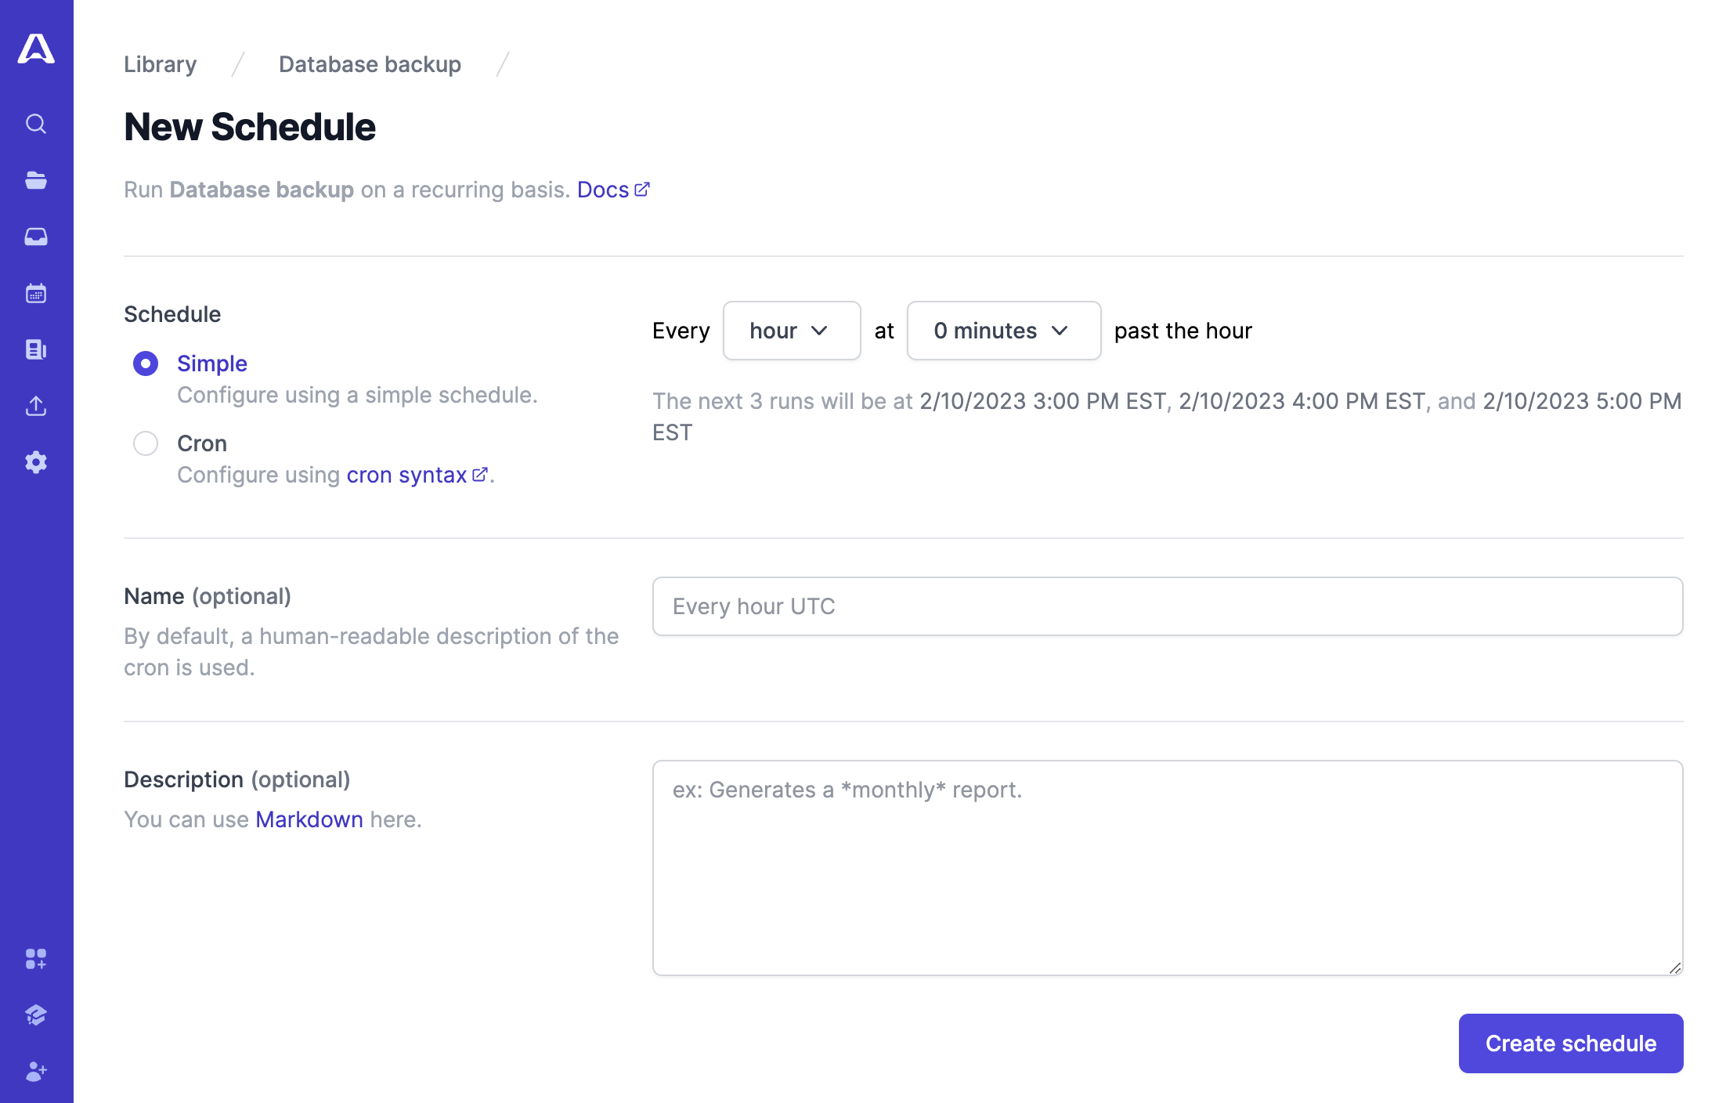The image size is (1726, 1103).
Task: Click the external link icon beside Docs
Action: click(x=642, y=190)
